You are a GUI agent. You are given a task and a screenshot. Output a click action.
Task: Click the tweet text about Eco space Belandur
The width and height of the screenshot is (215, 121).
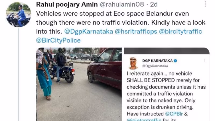[x=121, y=23]
